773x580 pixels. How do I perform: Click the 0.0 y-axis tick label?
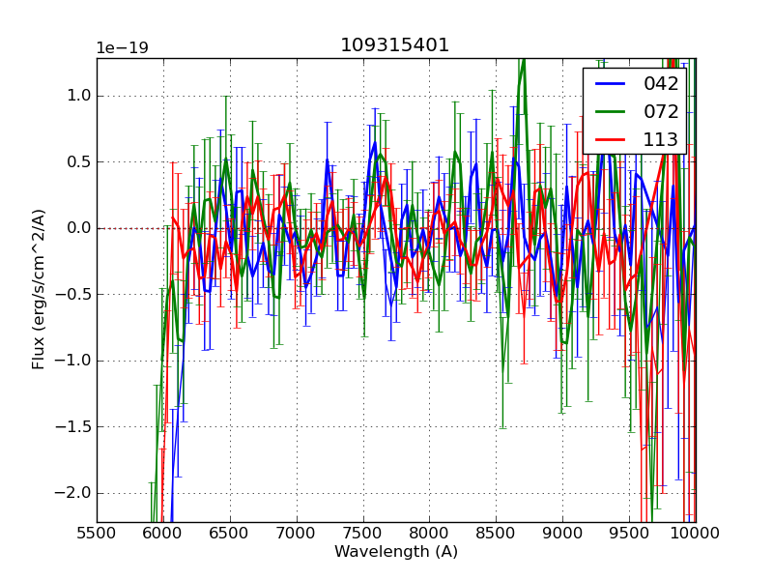pyautogui.click(x=77, y=228)
